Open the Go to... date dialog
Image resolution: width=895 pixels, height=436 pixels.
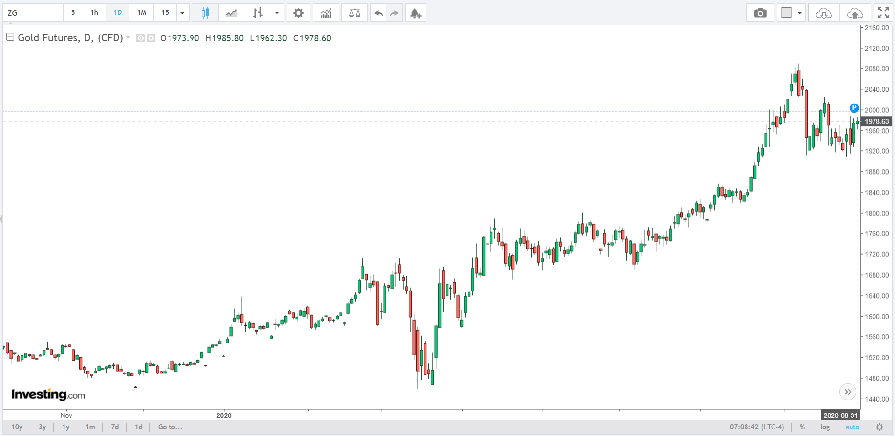(170, 427)
